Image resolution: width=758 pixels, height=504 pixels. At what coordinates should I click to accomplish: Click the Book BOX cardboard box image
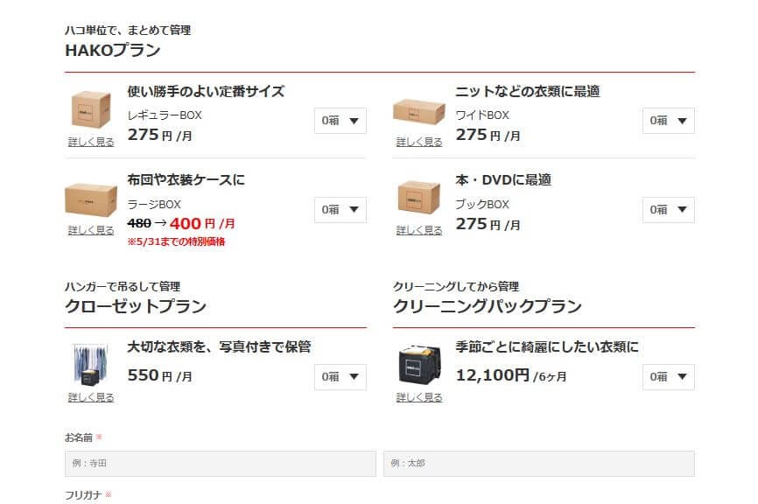click(418, 199)
